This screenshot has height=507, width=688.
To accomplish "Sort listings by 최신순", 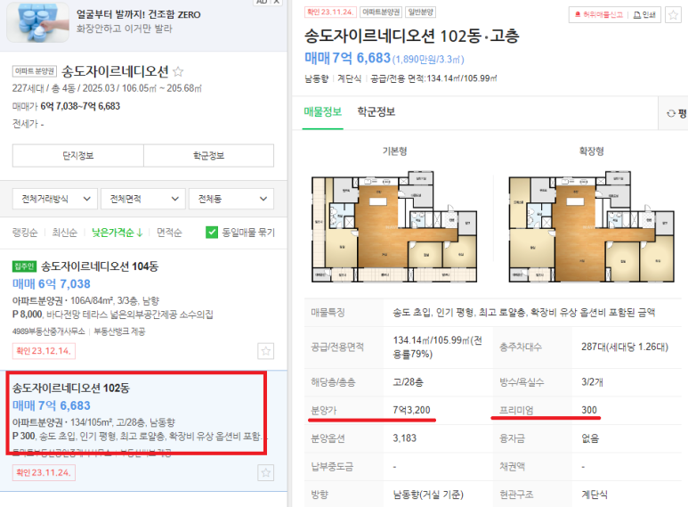I will point(64,233).
